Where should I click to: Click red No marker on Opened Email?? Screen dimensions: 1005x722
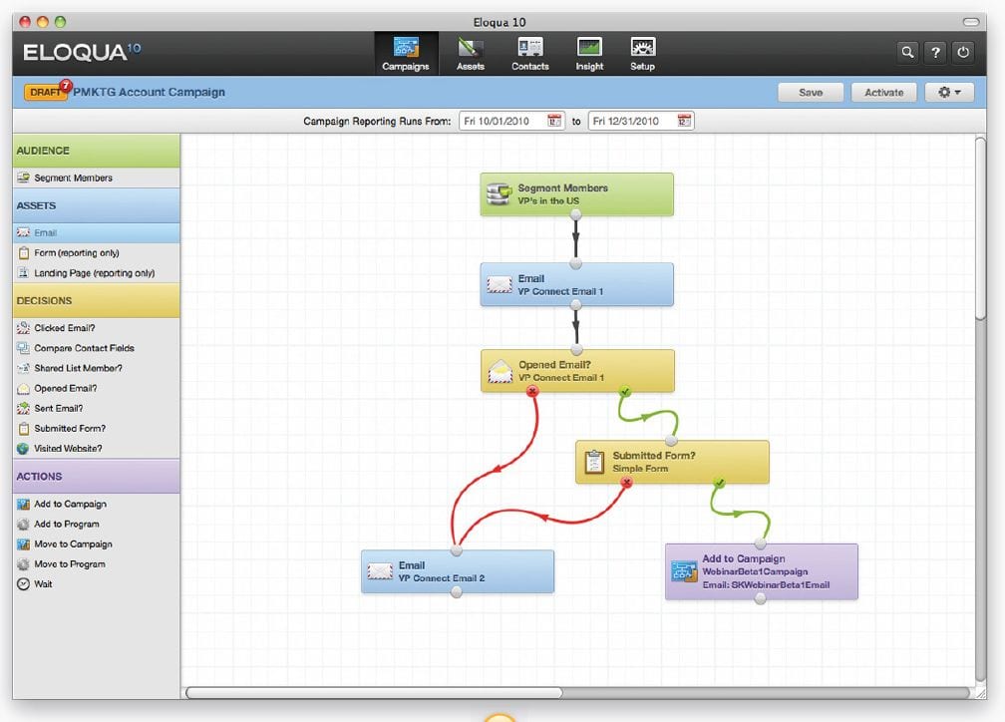tap(532, 392)
